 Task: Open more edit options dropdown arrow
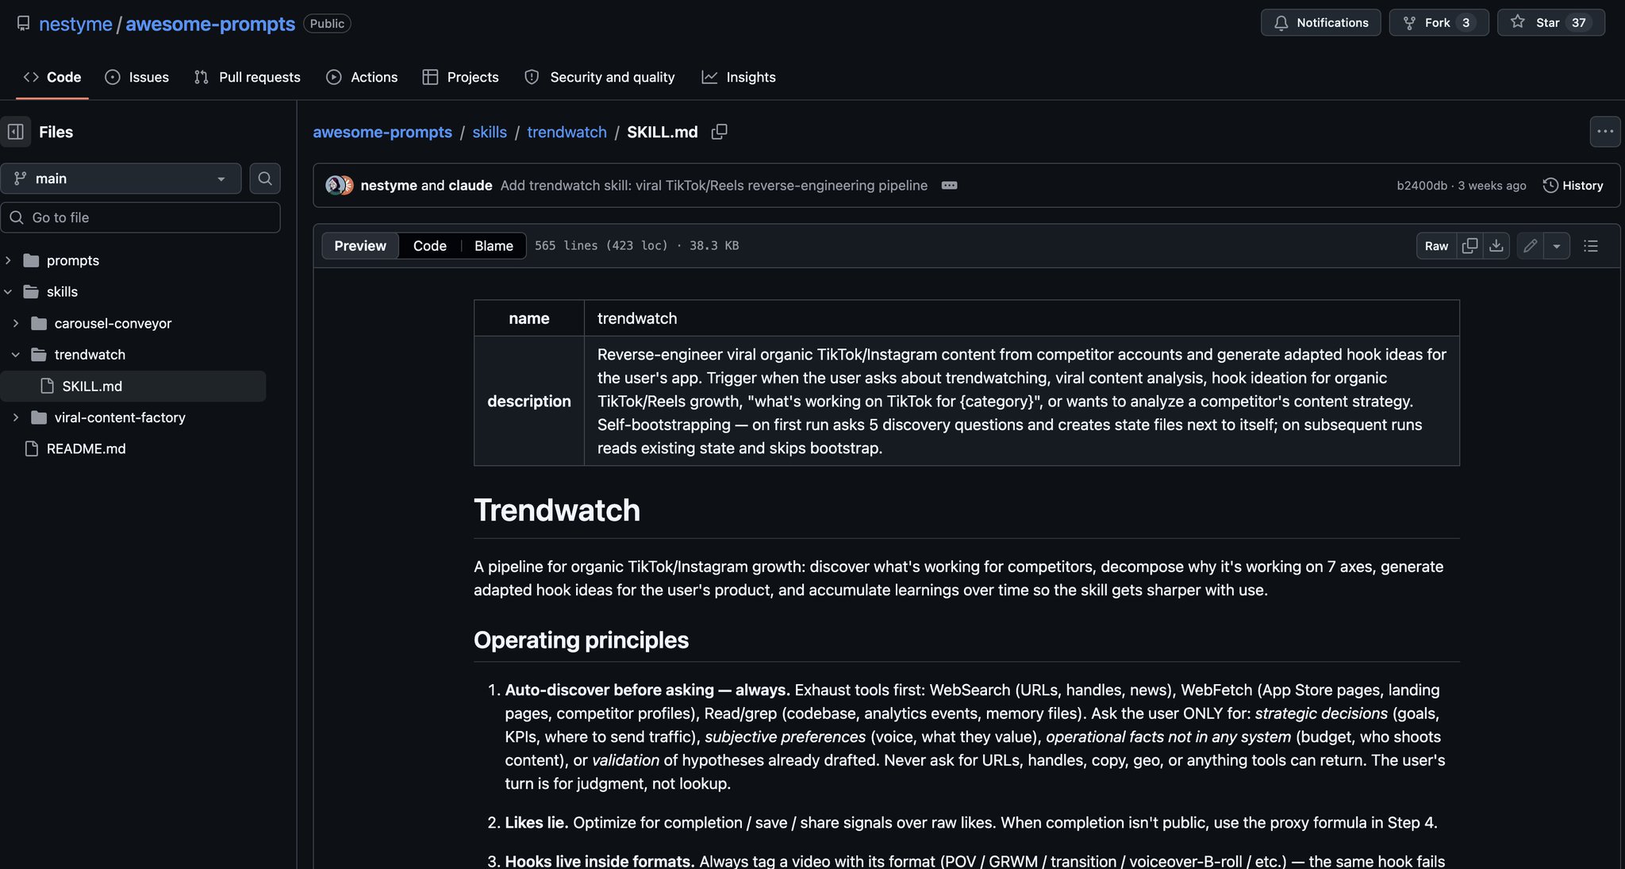point(1556,246)
